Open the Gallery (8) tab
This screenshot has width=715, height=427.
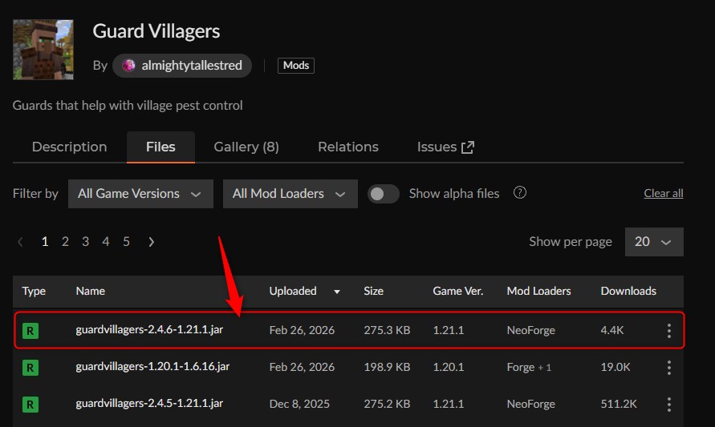tap(246, 147)
